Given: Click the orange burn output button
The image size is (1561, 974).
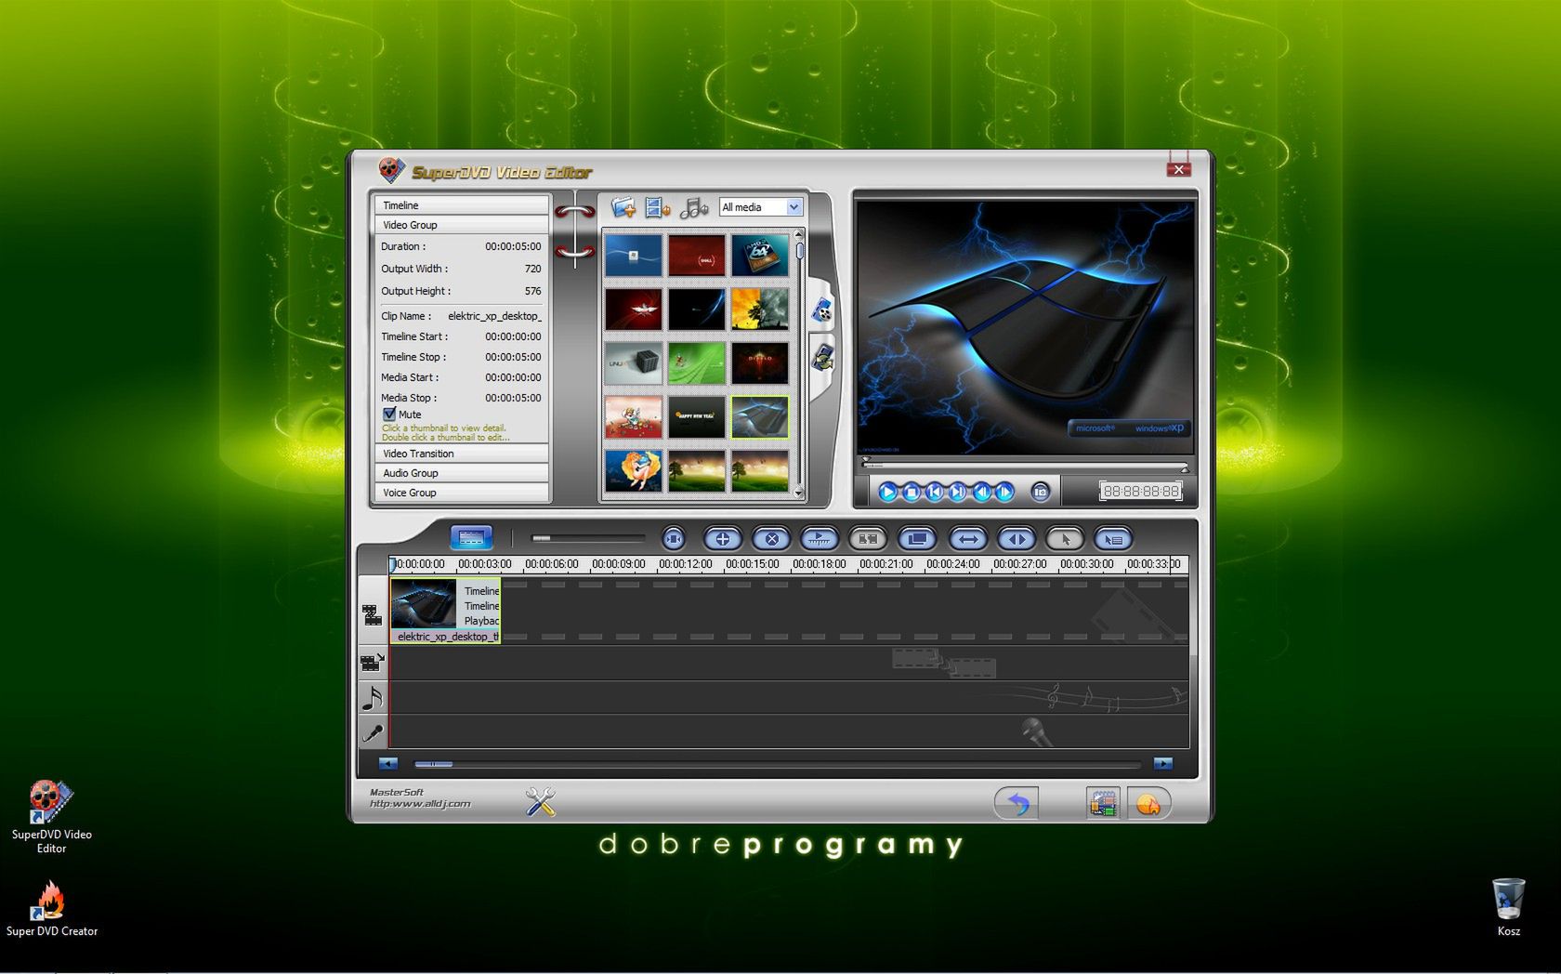Looking at the screenshot, I should [x=1148, y=803].
